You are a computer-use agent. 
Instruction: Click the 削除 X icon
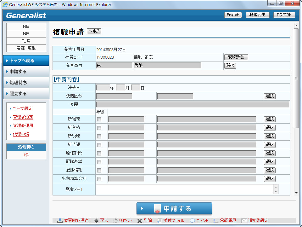(140, 221)
